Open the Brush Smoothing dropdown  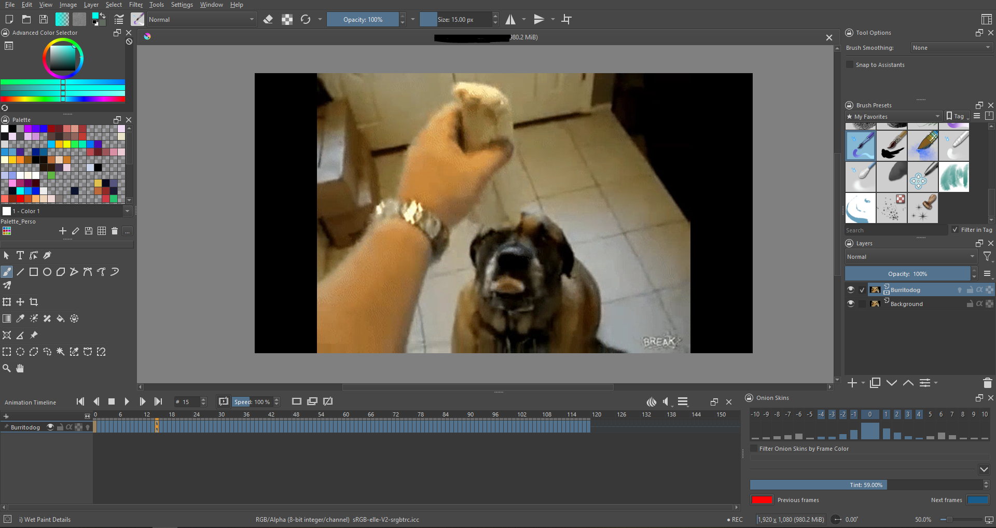(x=951, y=48)
